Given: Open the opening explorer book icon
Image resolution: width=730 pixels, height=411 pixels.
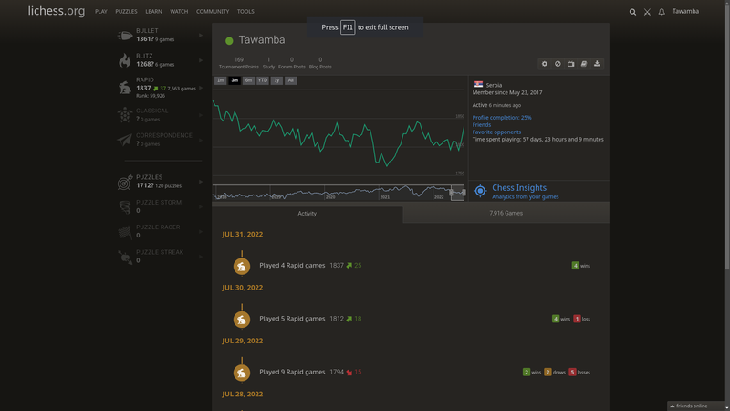Looking at the screenshot, I should (584, 64).
